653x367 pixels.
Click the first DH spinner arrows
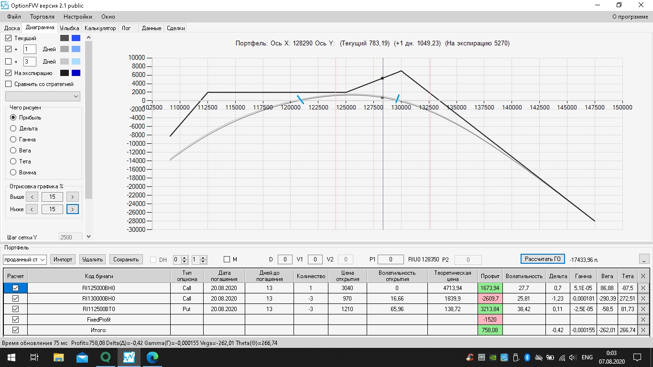click(185, 259)
